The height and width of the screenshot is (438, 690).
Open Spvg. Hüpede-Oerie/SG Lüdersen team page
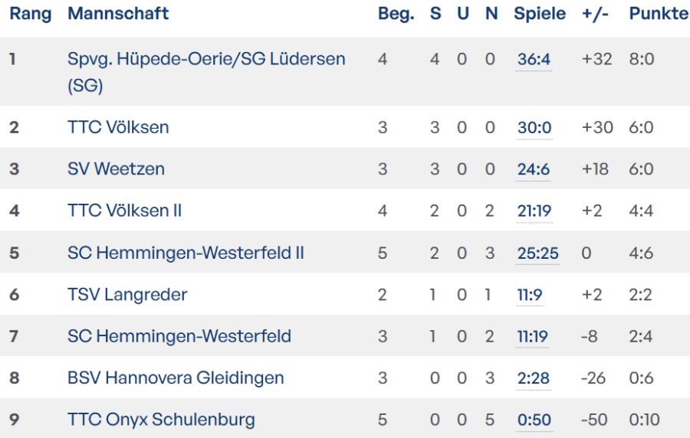206,59
